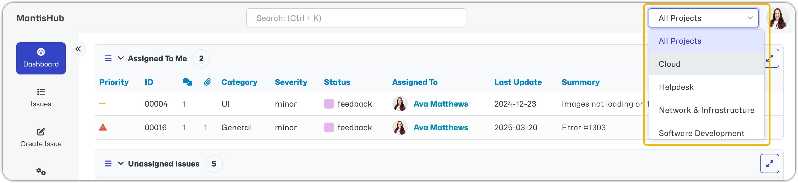Sort by the Status column header
Screen dimensions: 798x183
[337, 82]
